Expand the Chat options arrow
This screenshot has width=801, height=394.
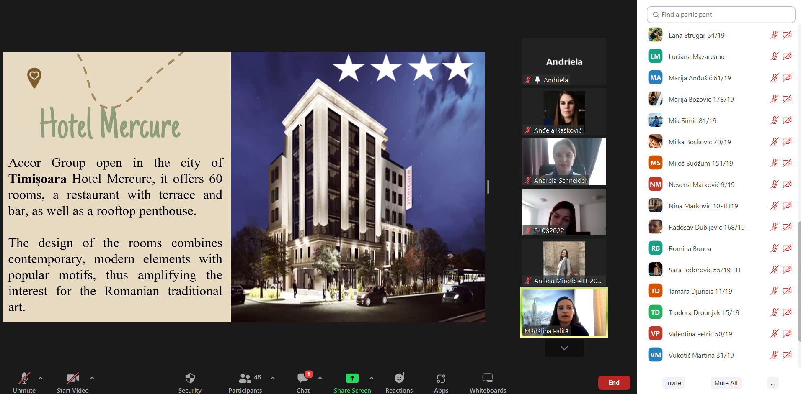(x=320, y=378)
